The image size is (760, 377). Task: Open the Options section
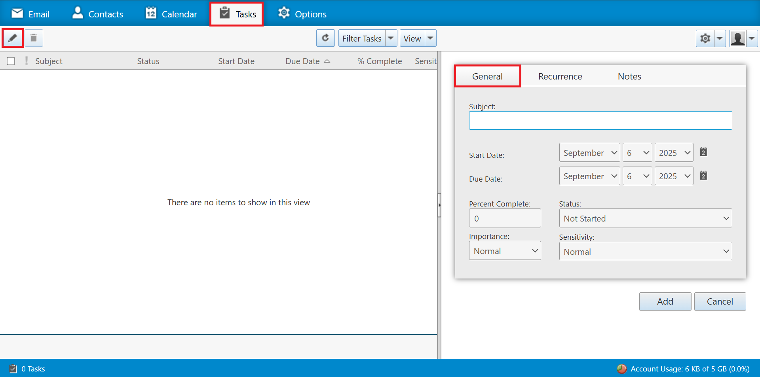[302, 14]
